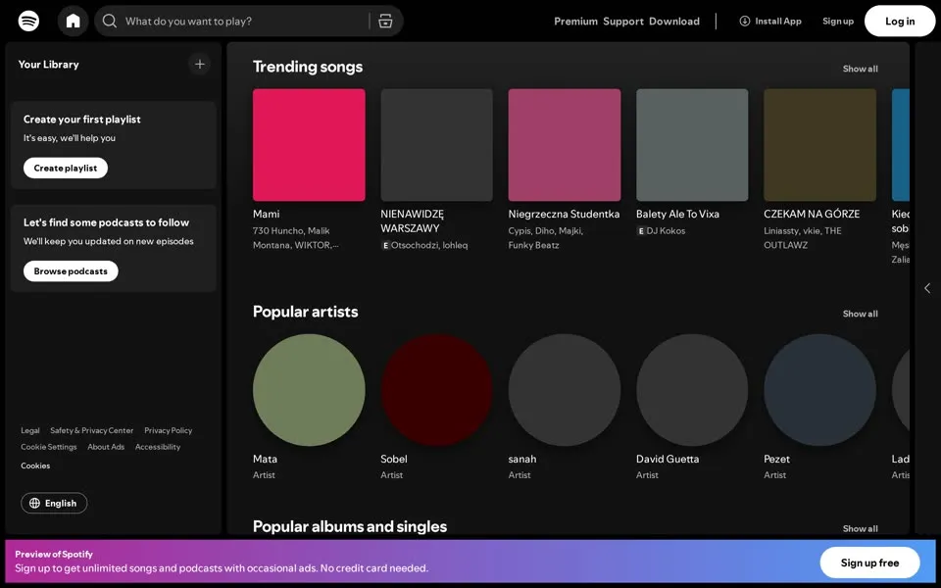Open sanah artist picture
This screenshot has height=588, width=941.
coord(565,390)
